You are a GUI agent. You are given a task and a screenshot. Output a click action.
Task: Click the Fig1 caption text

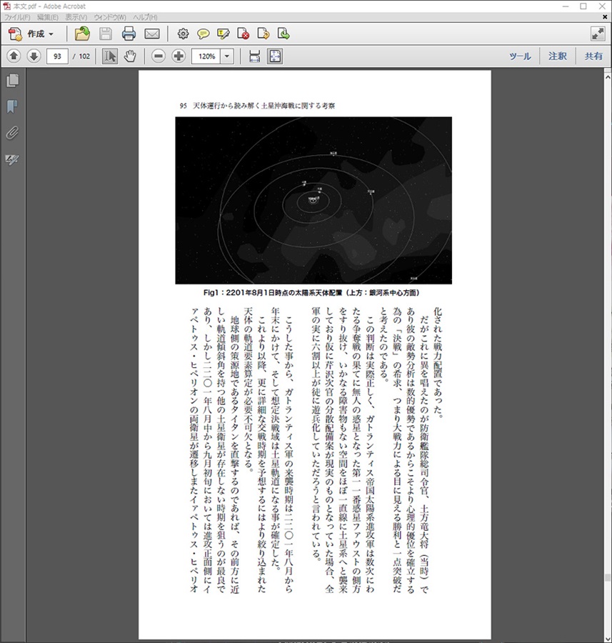coord(311,293)
